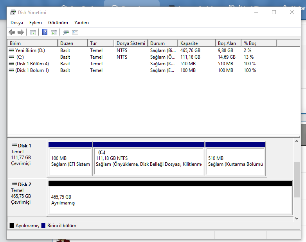Click the Back arrow toolbar icon
This screenshot has width=306, height=242.
[x=12, y=32]
